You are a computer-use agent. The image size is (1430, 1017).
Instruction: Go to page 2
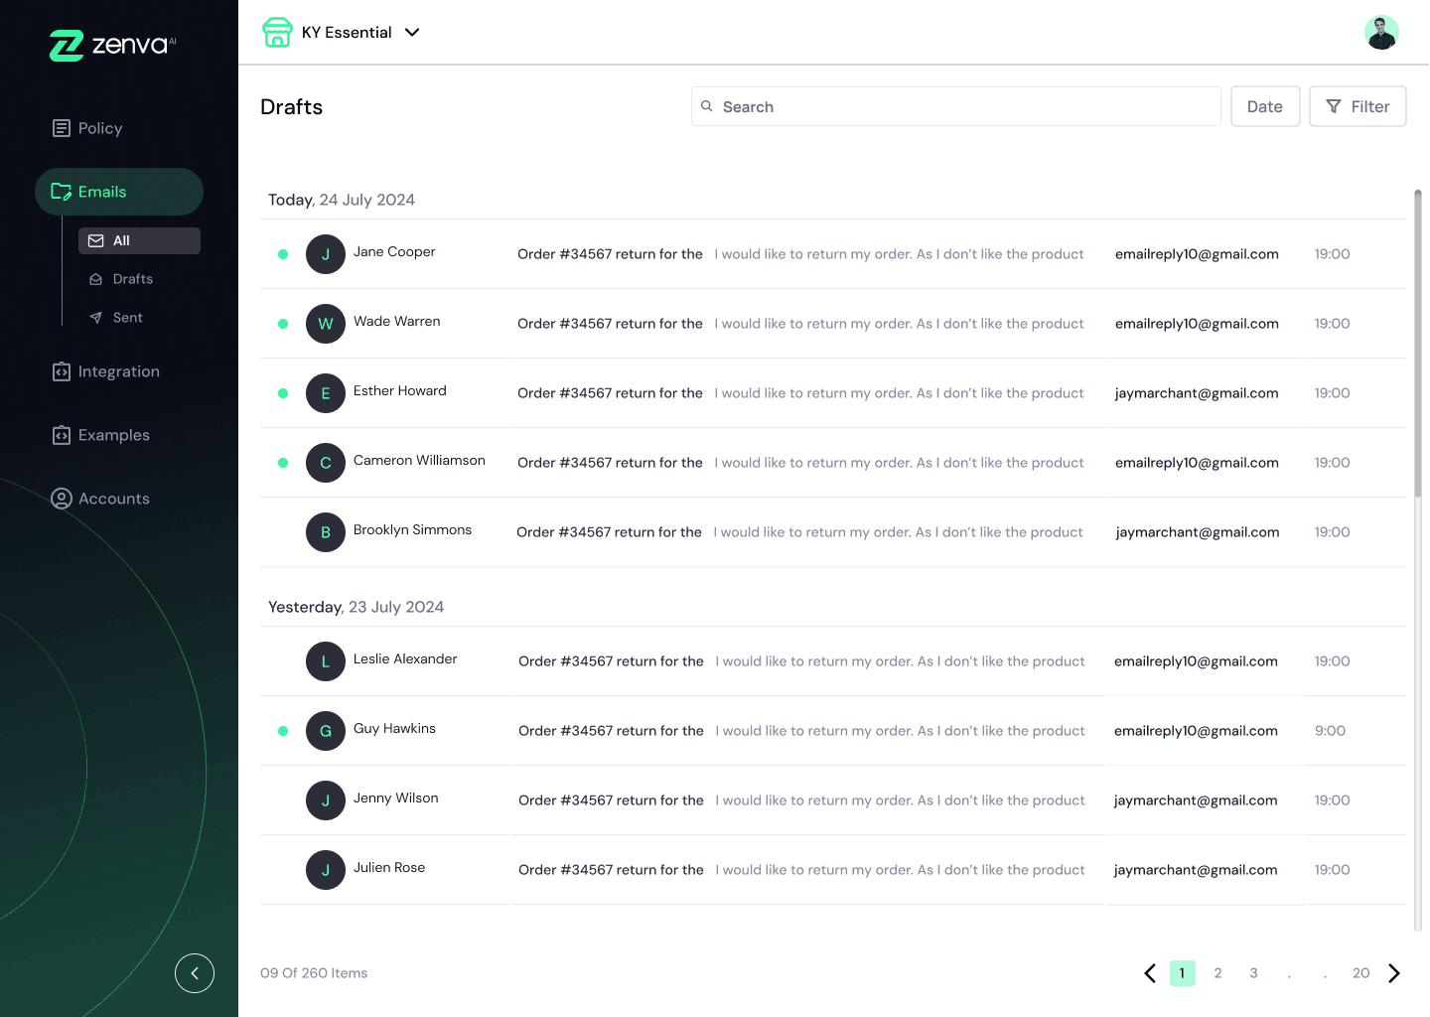tap(1218, 973)
